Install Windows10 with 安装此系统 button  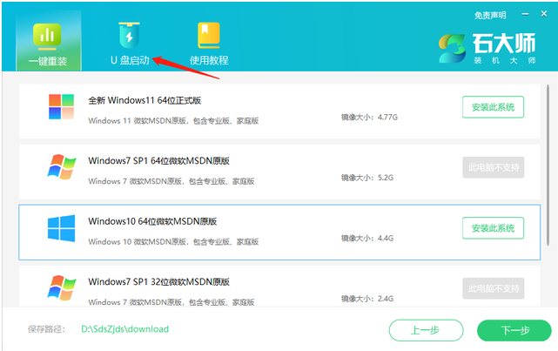point(494,228)
